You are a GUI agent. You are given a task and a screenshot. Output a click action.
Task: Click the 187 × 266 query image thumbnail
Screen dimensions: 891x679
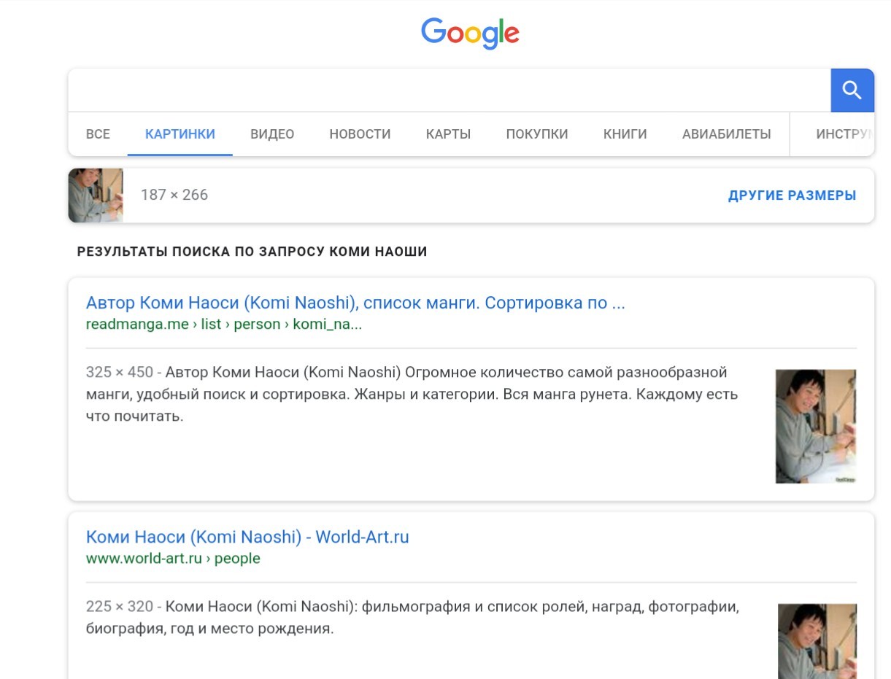96,195
